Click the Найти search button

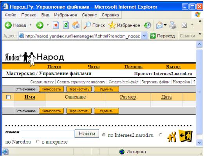point(87,133)
